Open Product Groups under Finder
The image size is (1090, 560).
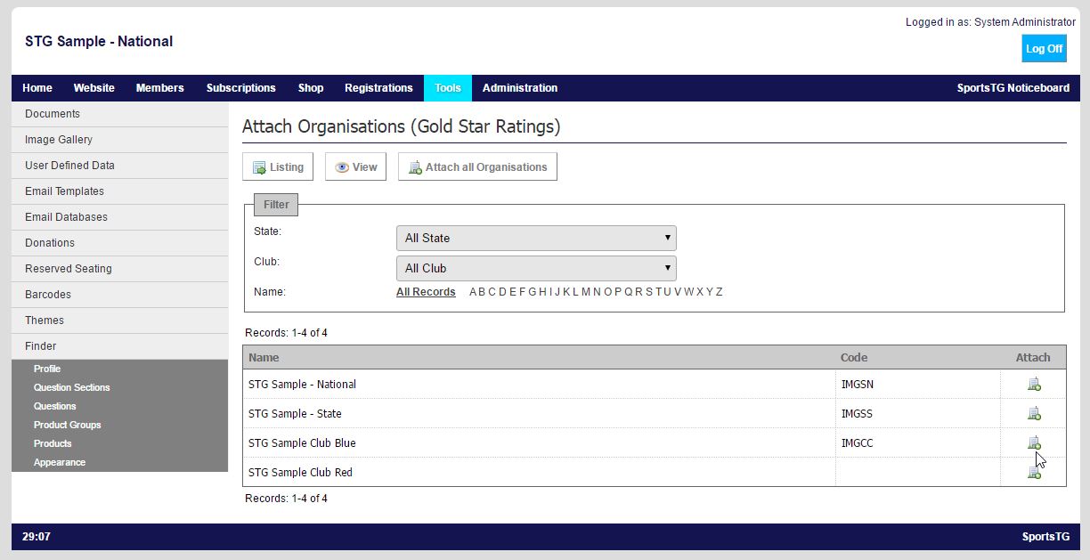click(68, 425)
